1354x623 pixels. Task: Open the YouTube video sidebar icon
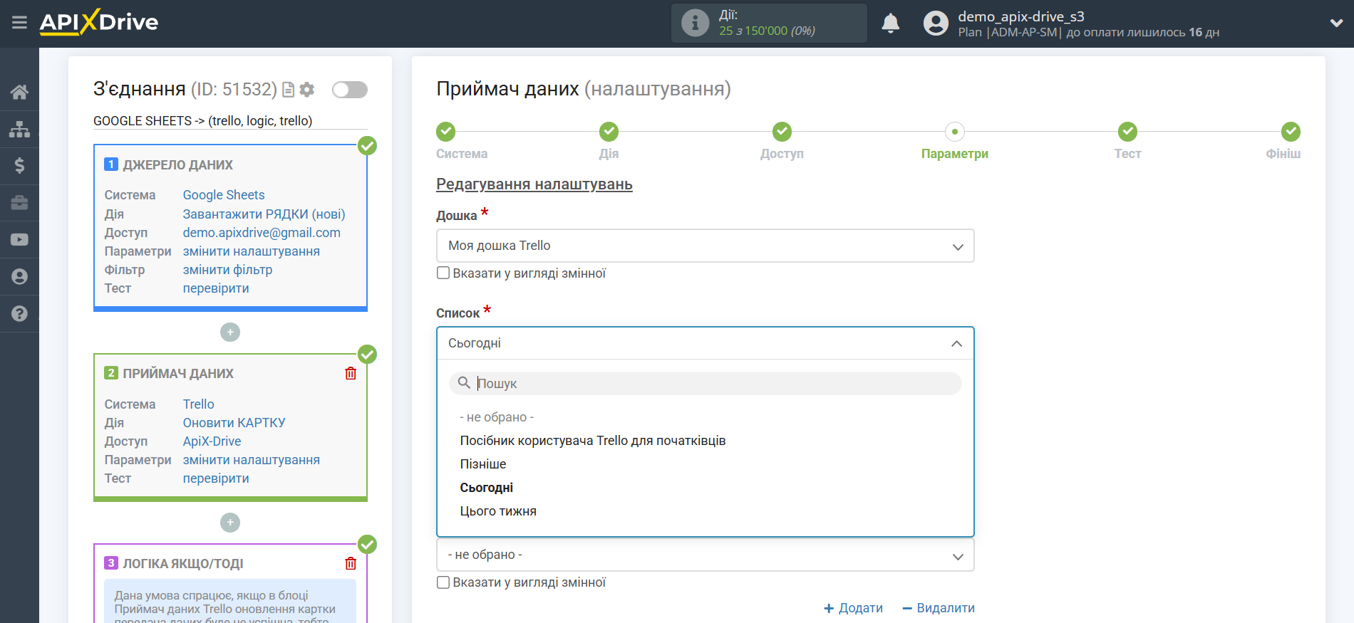[19, 240]
